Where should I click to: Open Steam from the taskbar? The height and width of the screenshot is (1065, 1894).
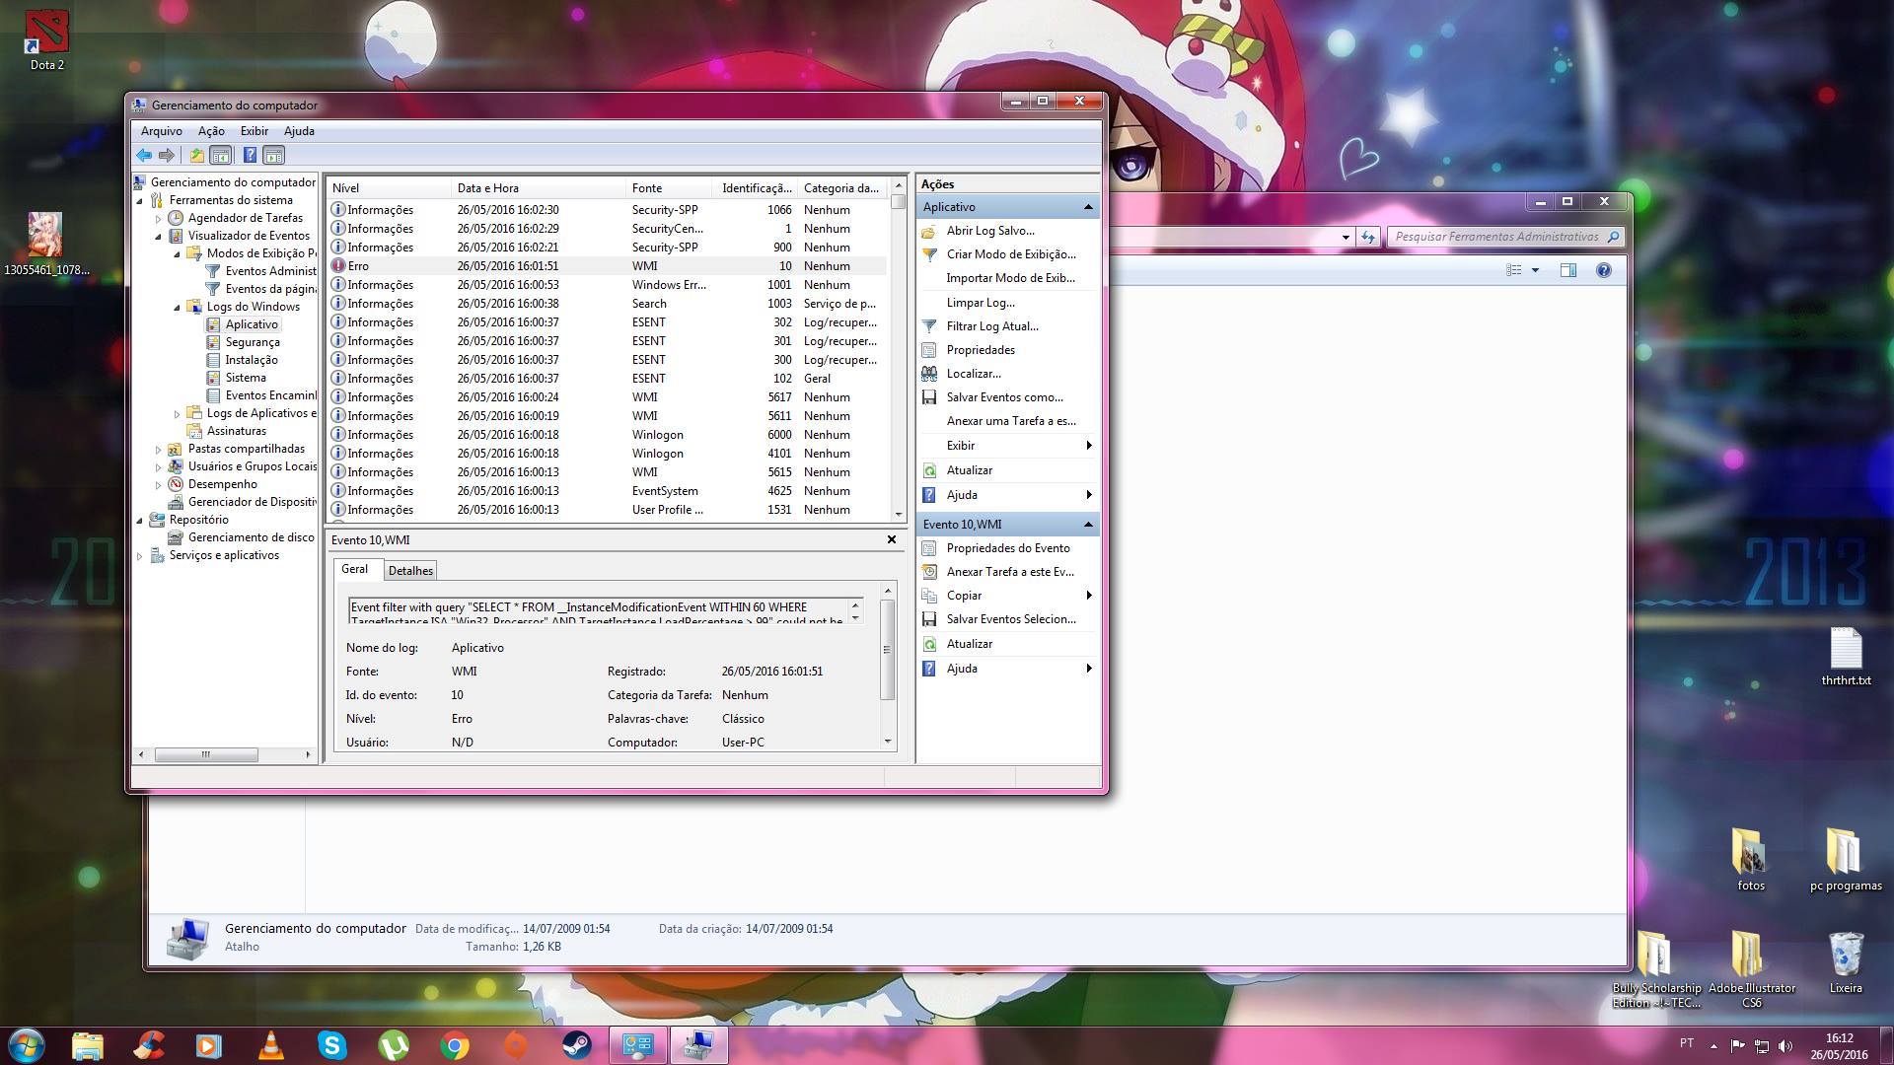(577, 1045)
